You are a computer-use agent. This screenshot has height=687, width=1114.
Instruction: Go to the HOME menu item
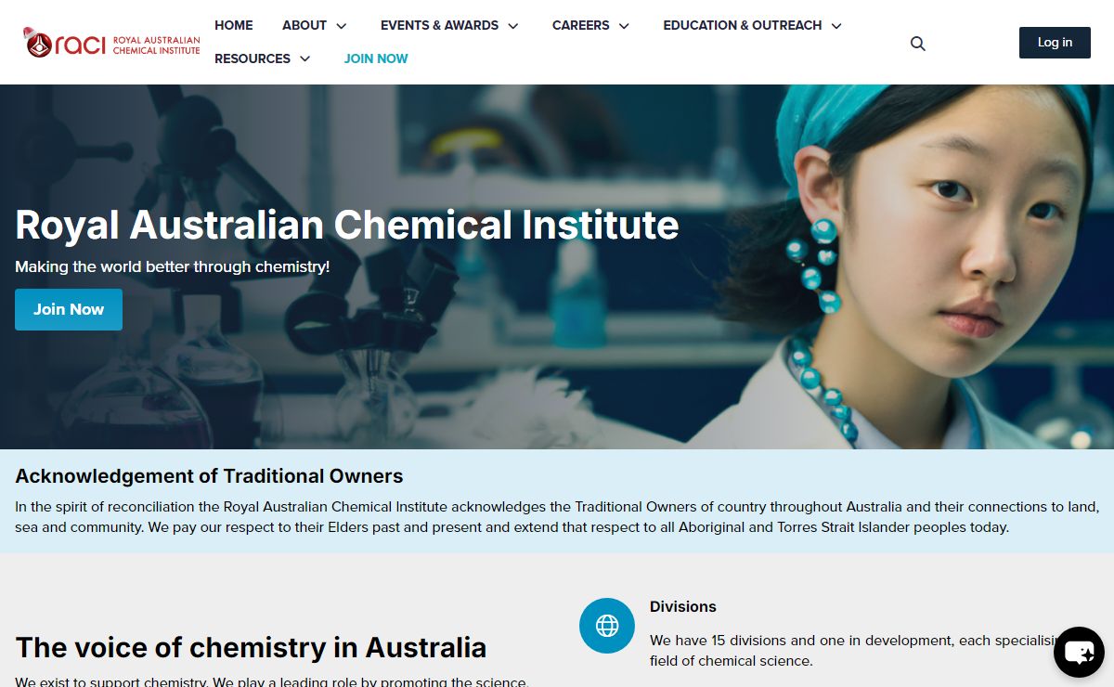[234, 25]
